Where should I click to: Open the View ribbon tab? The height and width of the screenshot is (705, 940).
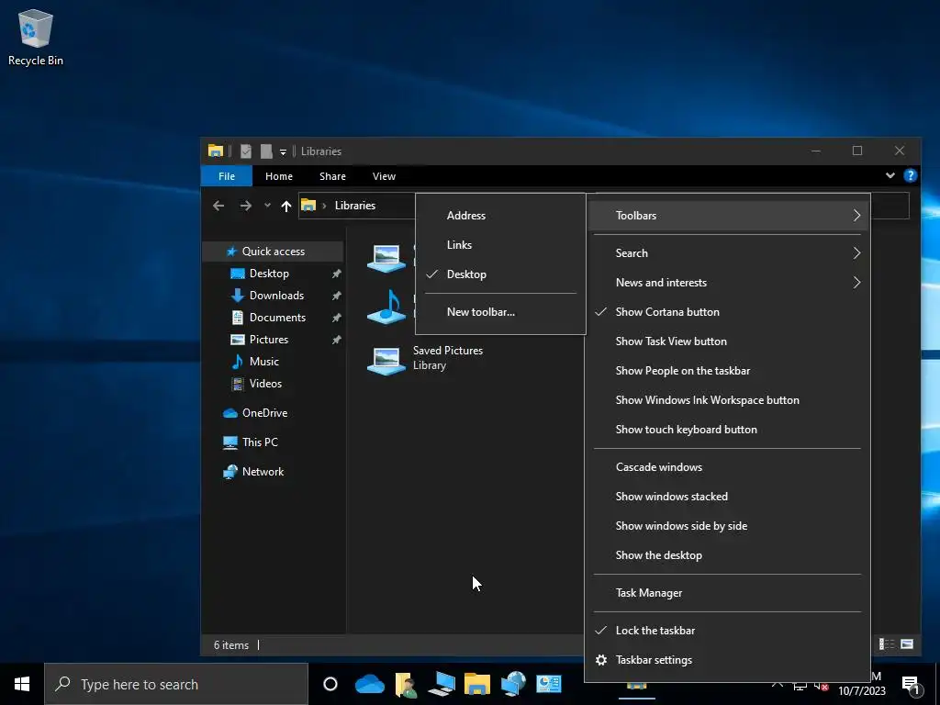coord(384,176)
